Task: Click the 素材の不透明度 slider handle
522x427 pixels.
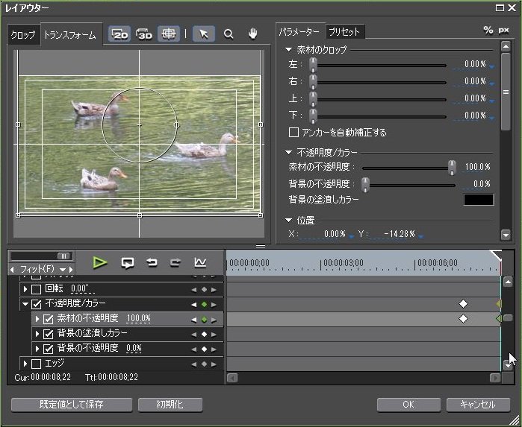Action: [x=452, y=168]
